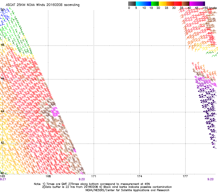
Task: Pick the red 30–35 knots legend segment
Action: pyautogui.click(x=178, y=4)
